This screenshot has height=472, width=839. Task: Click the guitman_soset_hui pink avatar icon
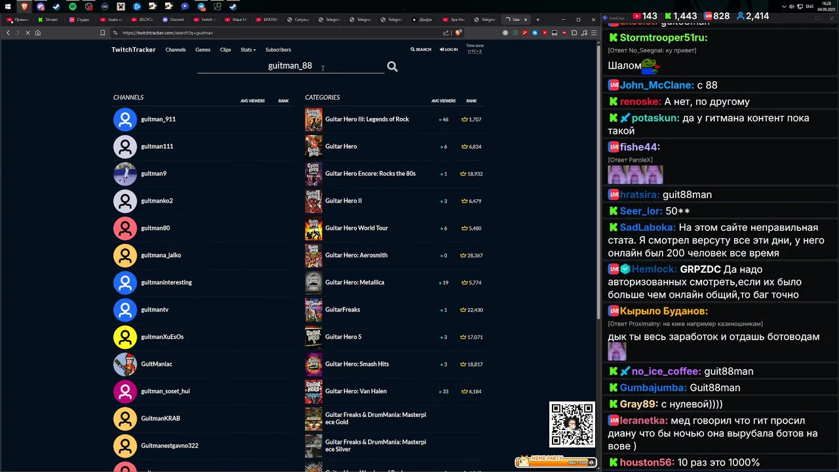[x=125, y=391]
